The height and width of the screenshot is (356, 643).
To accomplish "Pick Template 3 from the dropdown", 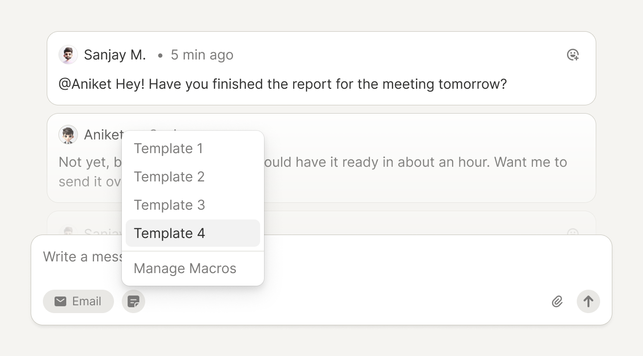I will 169,205.
